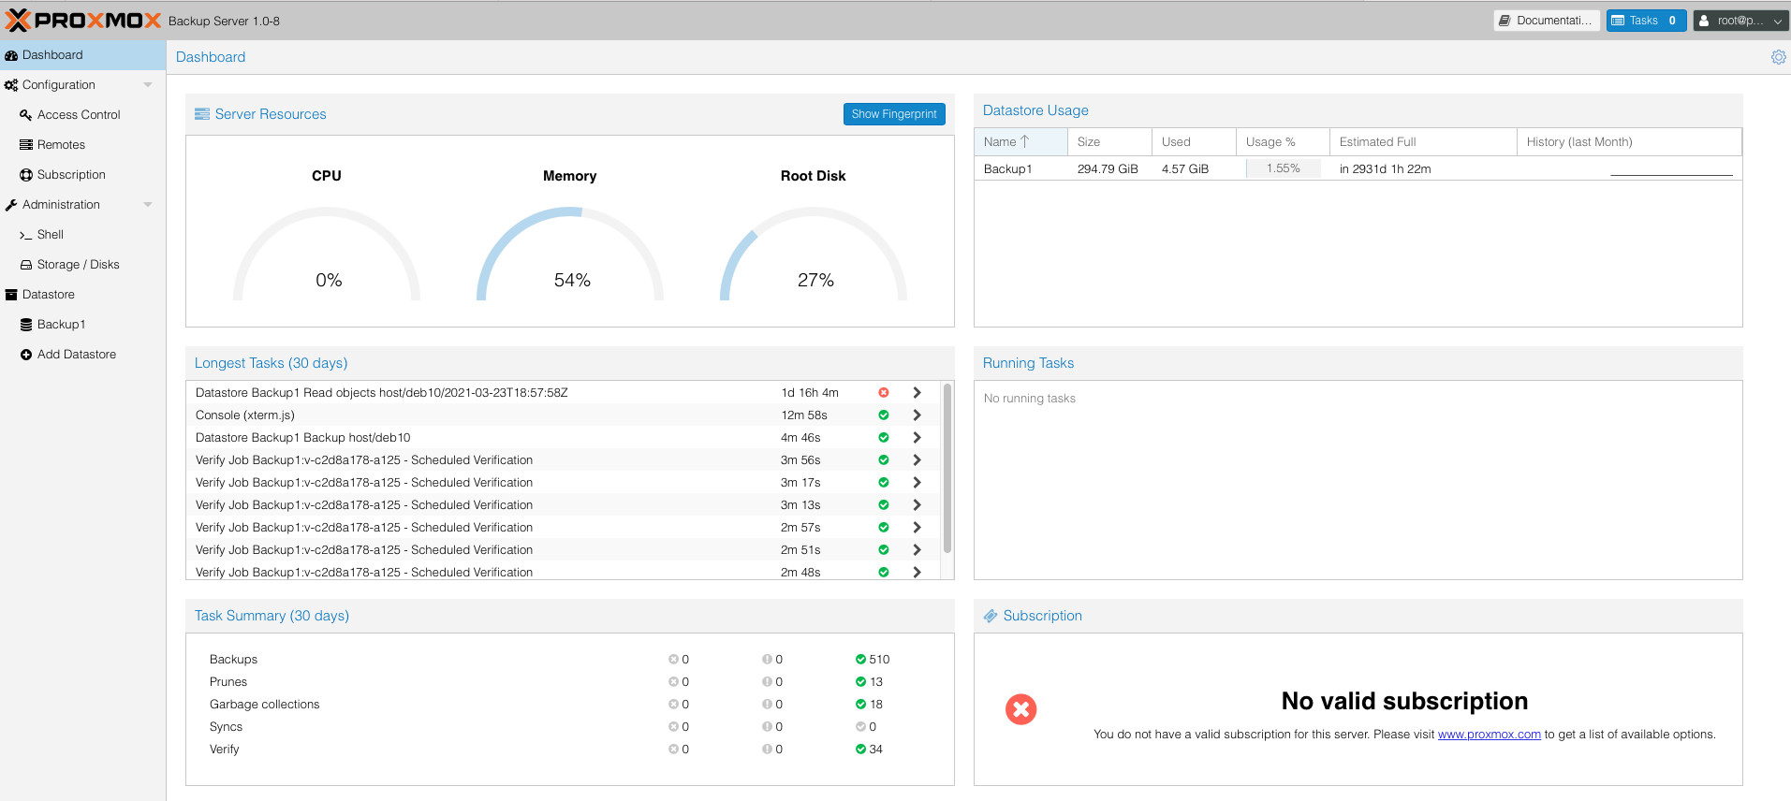Click the Longest Tasks list scrollbar

click(x=947, y=468)
